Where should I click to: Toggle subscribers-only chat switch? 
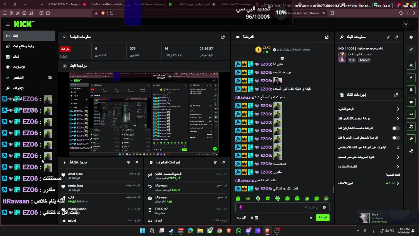pos(396,128)
